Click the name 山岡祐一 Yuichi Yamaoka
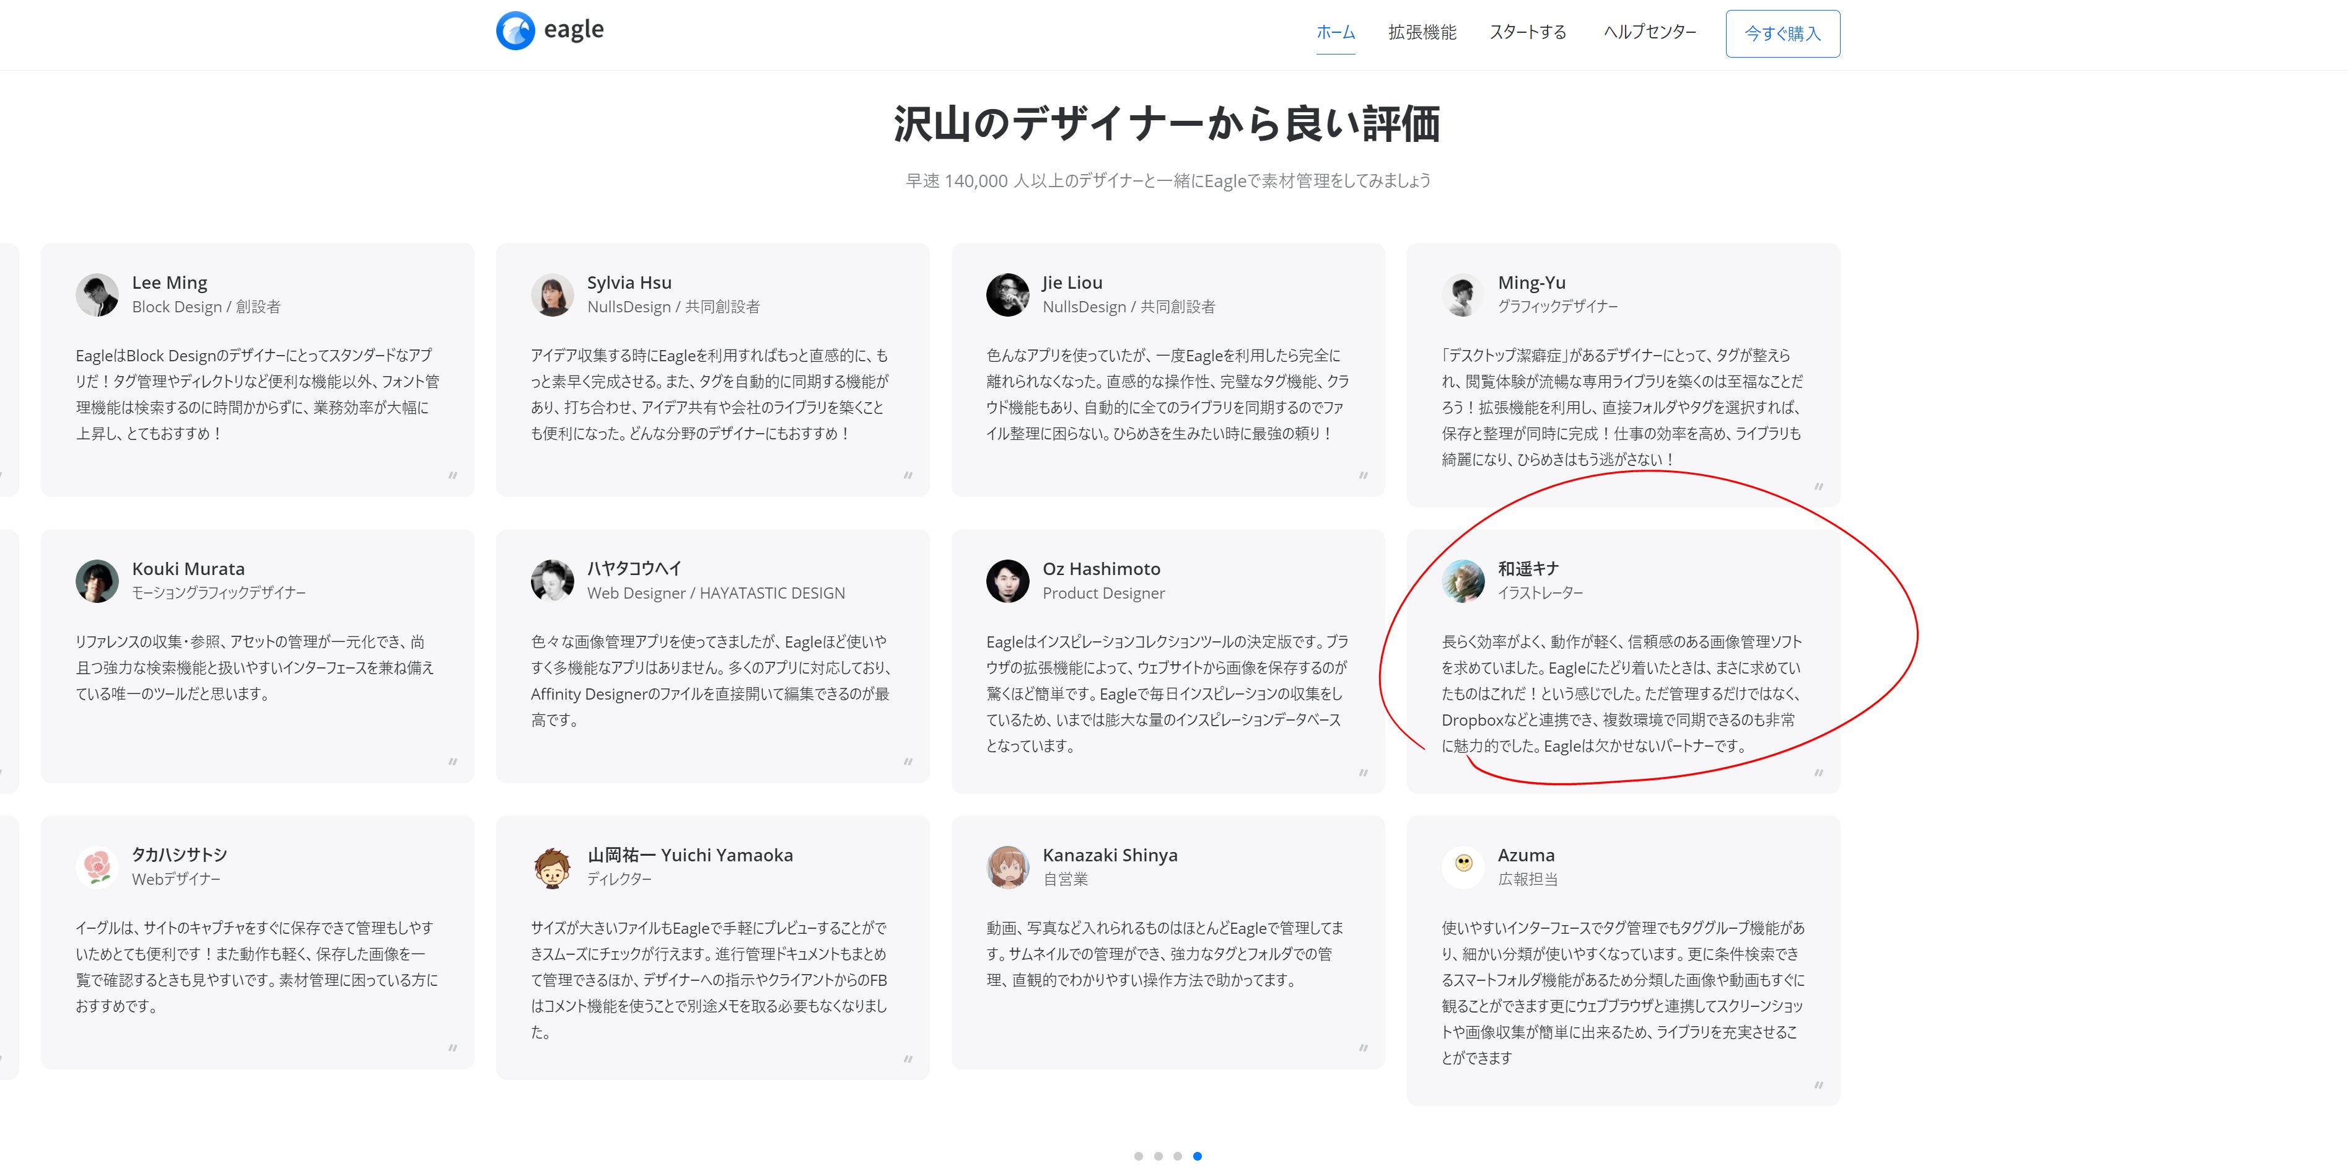2348x1173 pixels. click(x=690, y=855)
